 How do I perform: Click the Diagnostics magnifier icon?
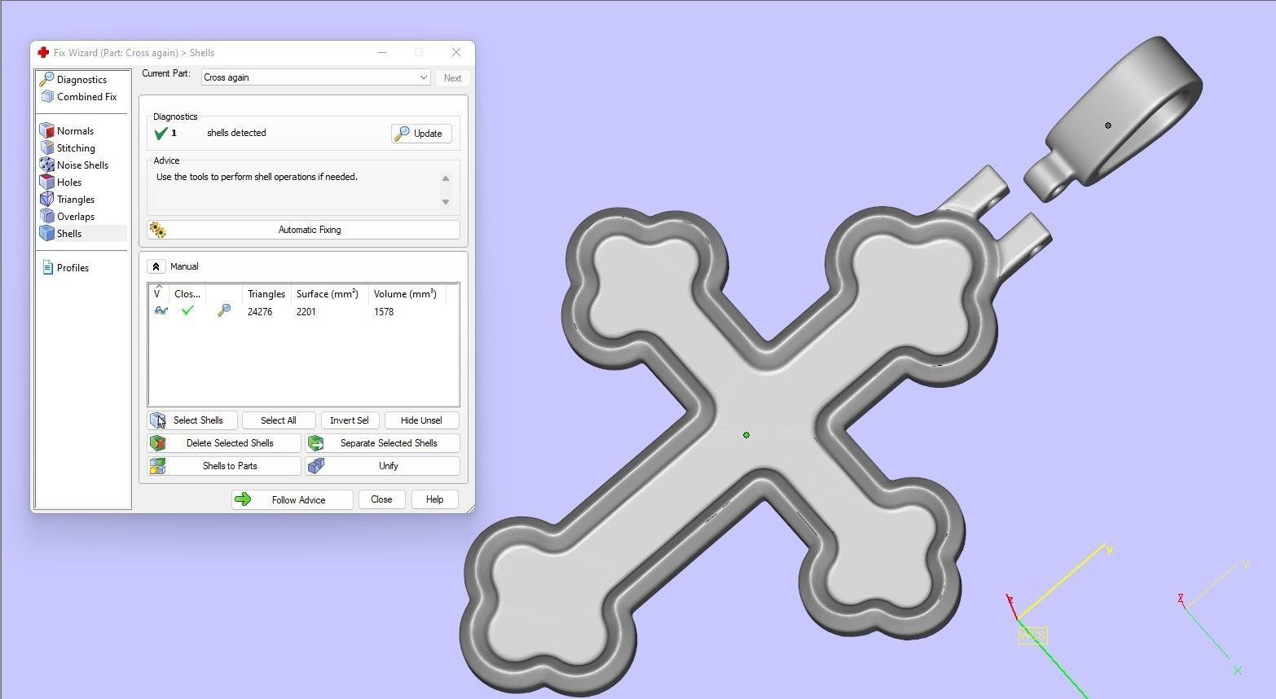[46, 79]
